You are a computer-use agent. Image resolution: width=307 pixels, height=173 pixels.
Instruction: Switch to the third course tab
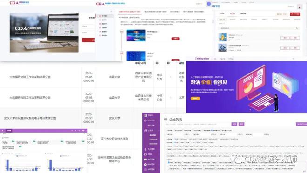(x=174, y=12)
